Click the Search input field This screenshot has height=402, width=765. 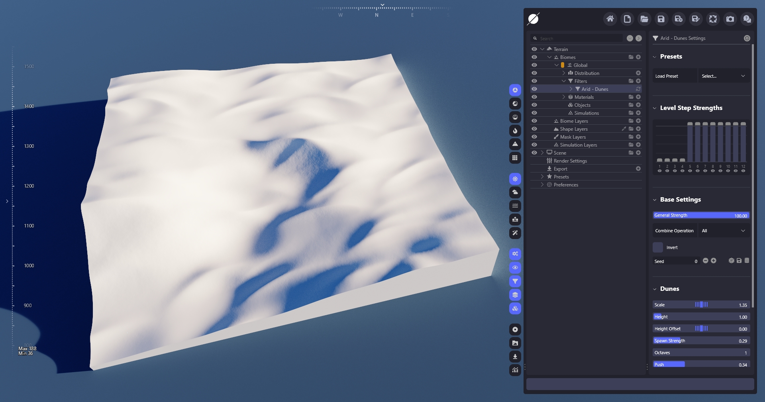click(580, 39)
